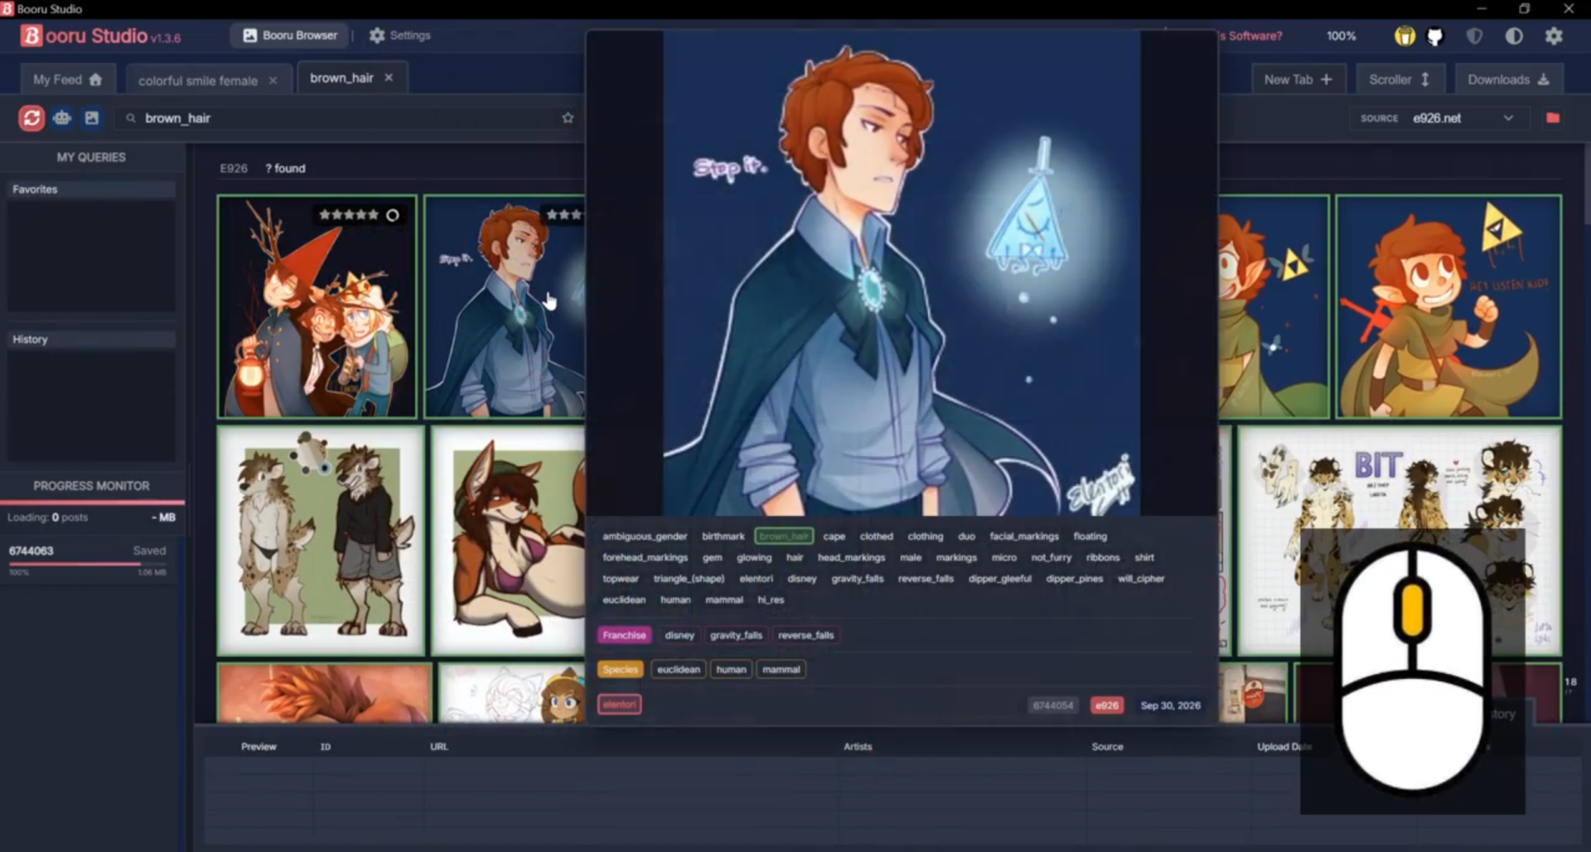
Task: Click the Scroller button
Action: (x=1400, y=79)
